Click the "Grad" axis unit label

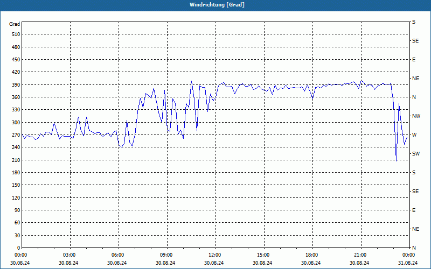15,24
